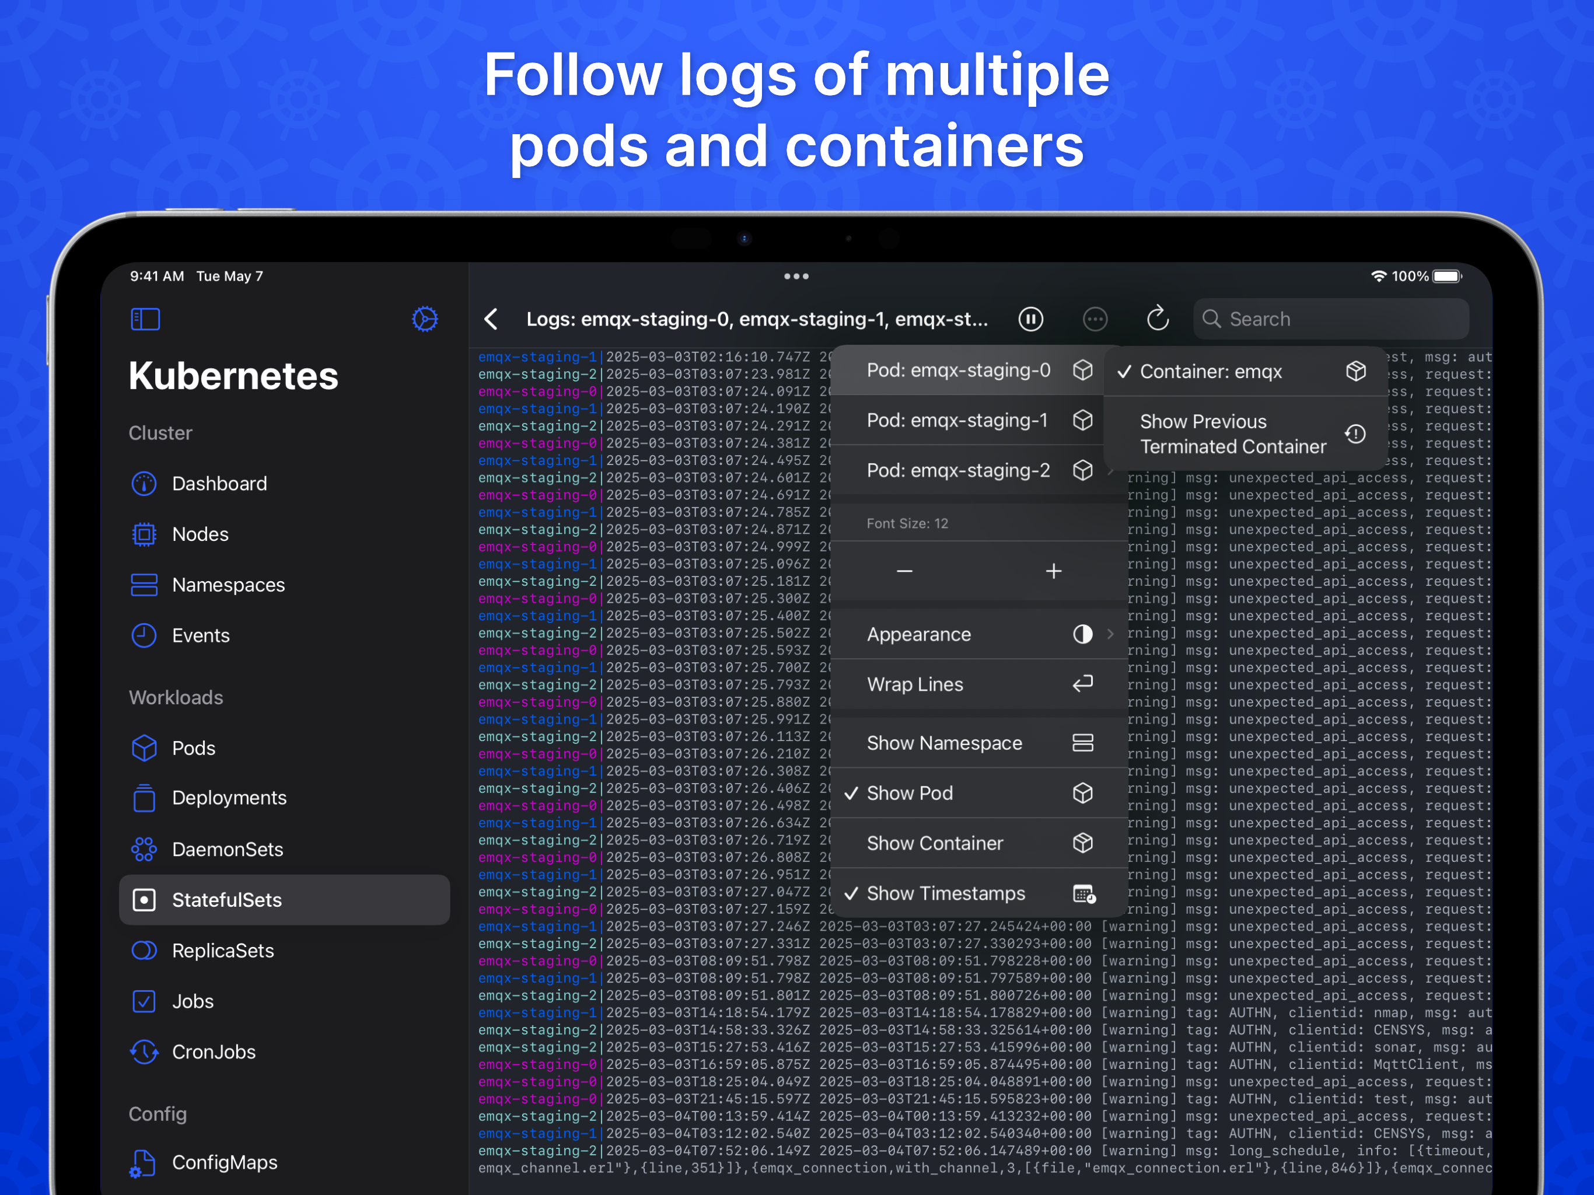Open the ellipsis options button

(x=1095, y=319)
